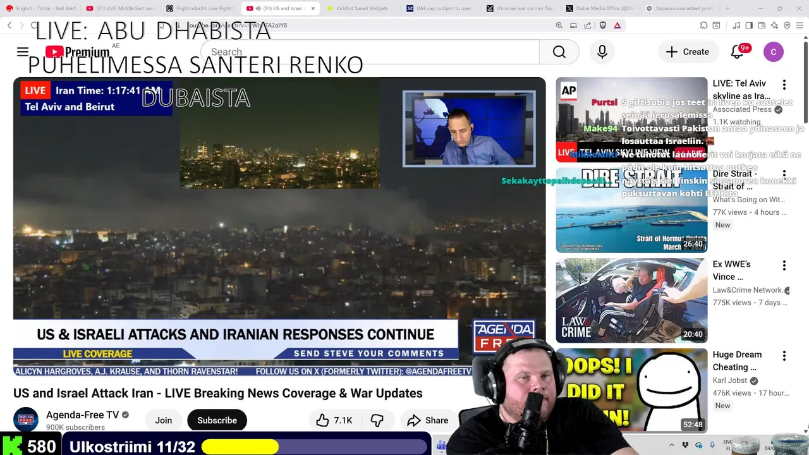Open the YouTube guide hamburger menu
Viewport: 809px width, 455px height.
coord(23,52)
